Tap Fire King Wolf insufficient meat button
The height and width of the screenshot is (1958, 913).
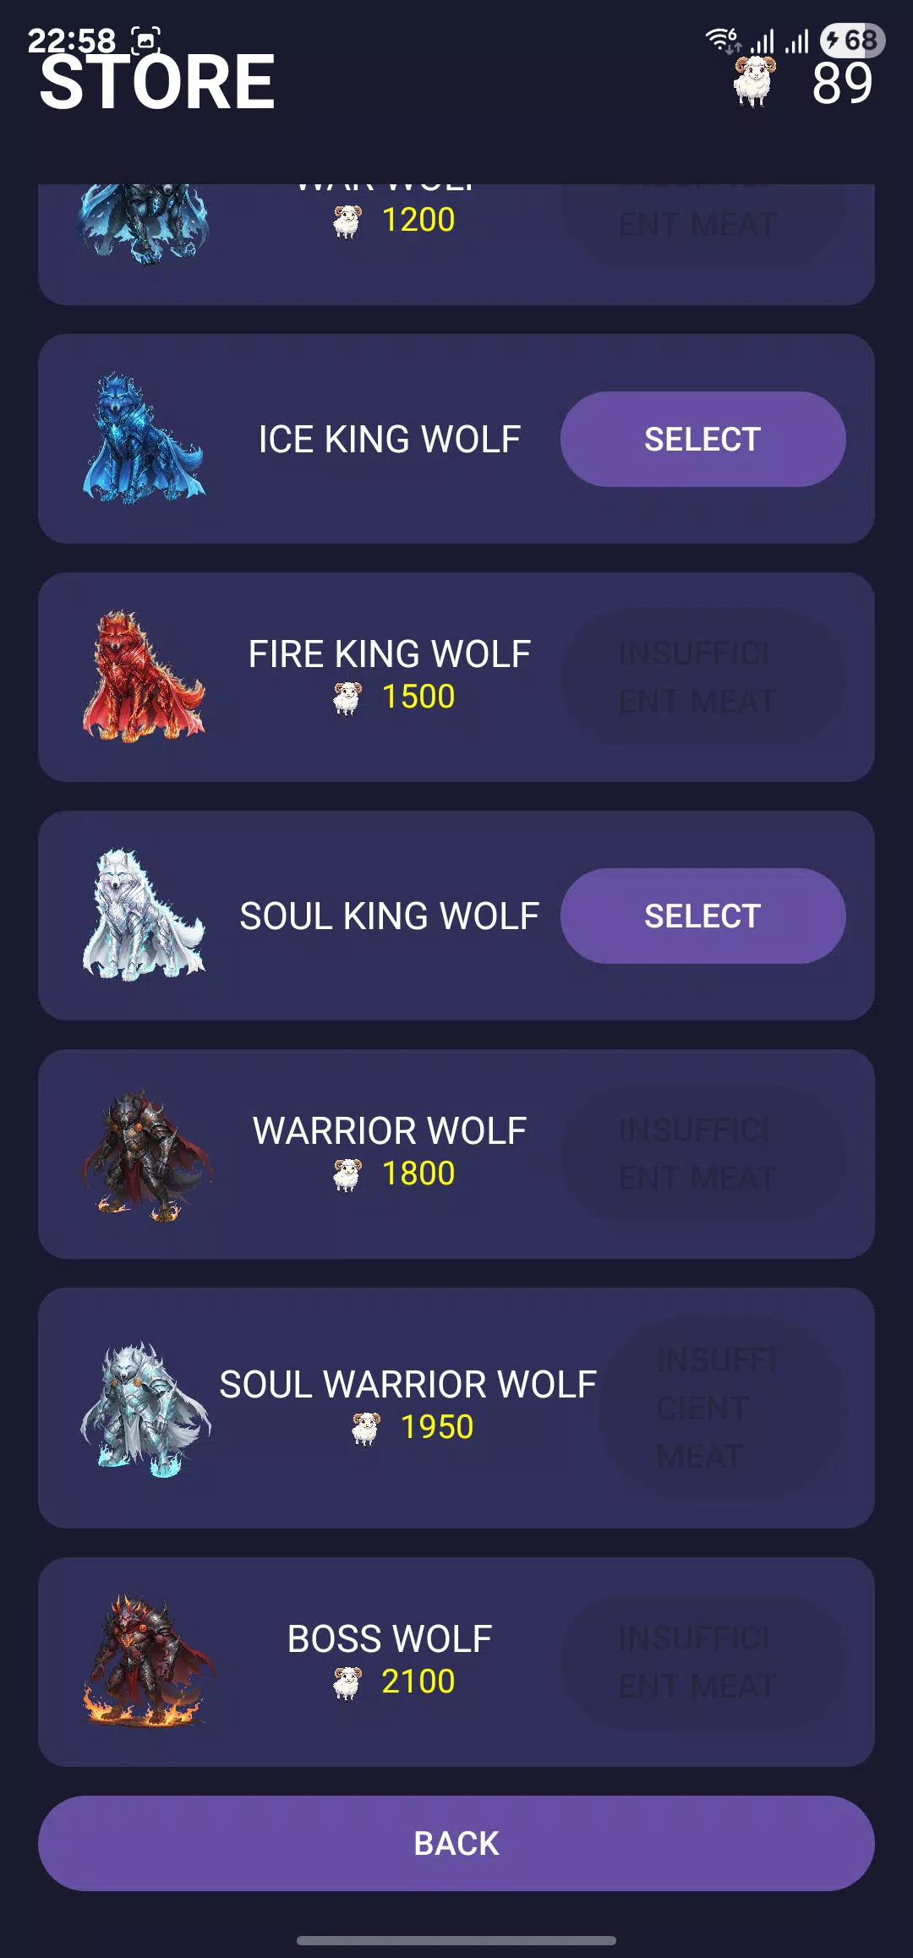point(703,677)
